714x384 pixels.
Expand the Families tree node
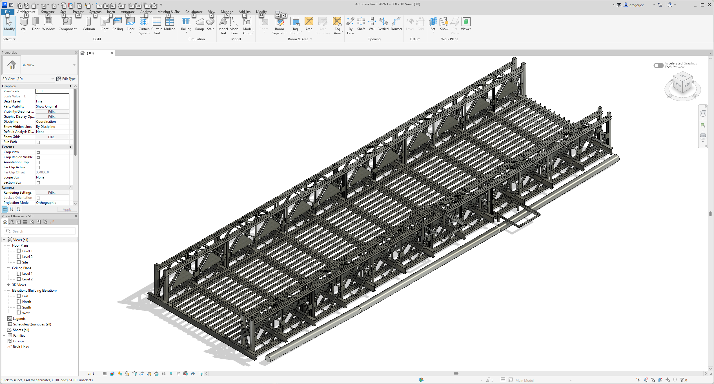point(4,335)
